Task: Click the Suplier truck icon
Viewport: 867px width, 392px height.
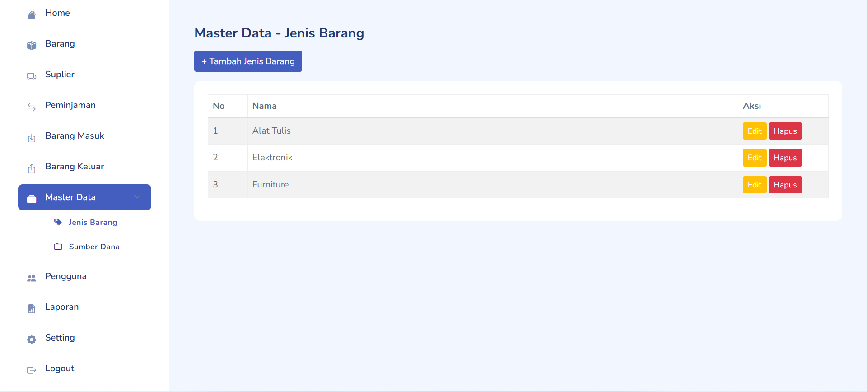Action: click(32, 76)
